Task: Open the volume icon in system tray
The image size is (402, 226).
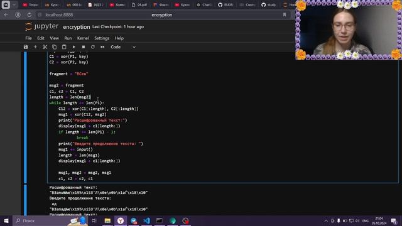Action: 357,220
